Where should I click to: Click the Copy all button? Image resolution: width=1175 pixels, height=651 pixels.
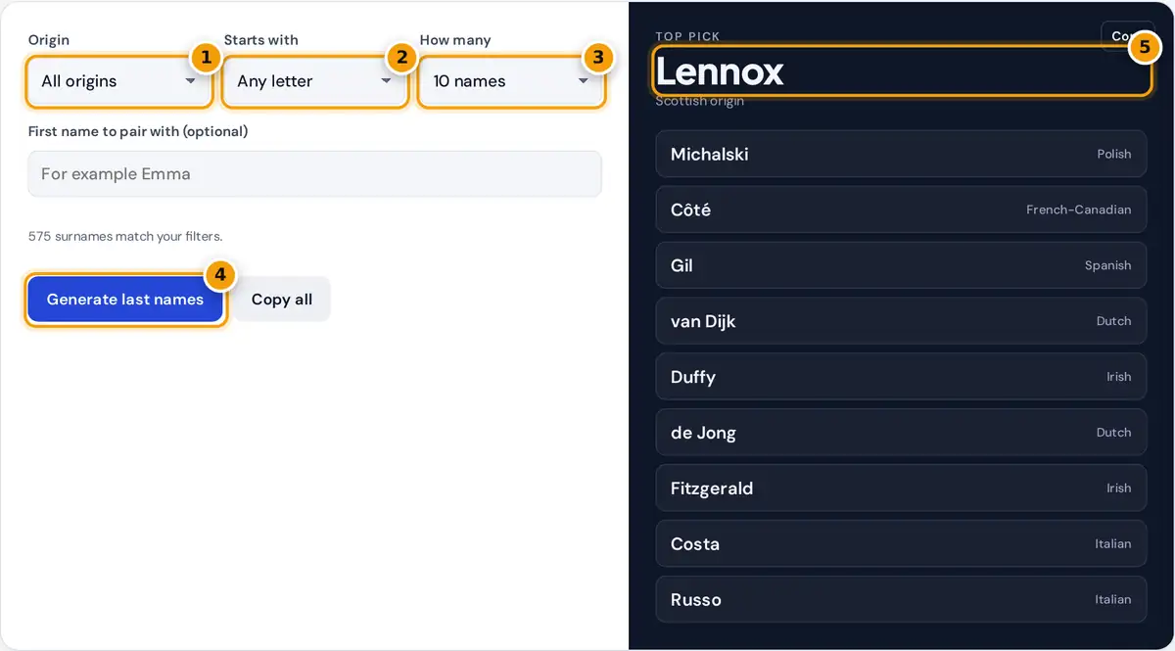pos(282,300)
